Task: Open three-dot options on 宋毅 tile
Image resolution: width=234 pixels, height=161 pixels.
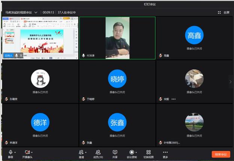Action: tap(174, 99)
